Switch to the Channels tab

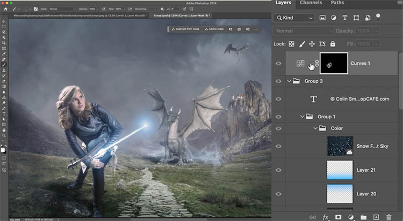pyautogui.click(x=311, y=3)
